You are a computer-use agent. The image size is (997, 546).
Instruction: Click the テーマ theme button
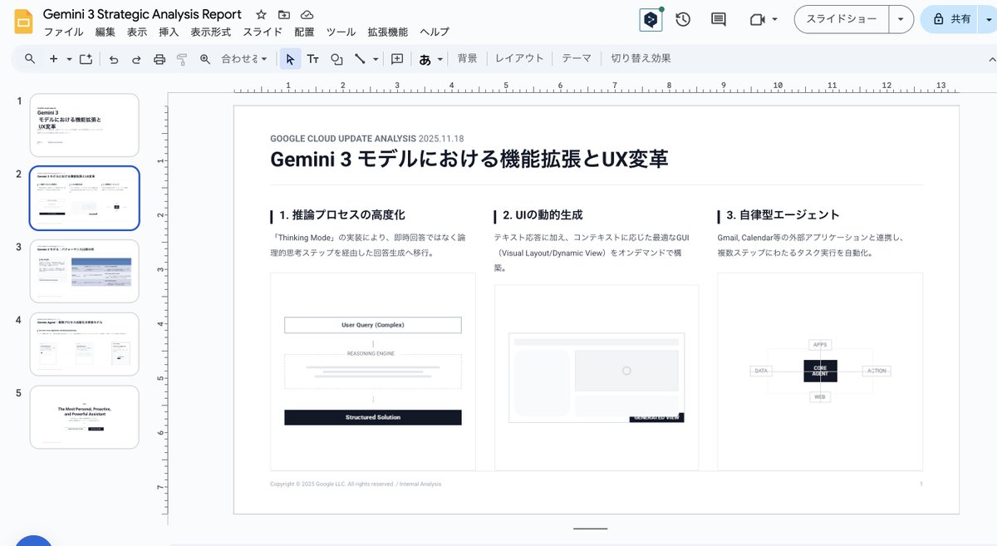[577, 58]
